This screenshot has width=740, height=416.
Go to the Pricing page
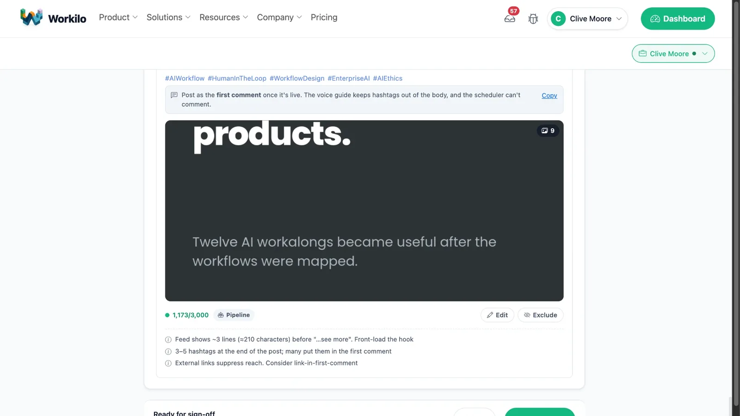tap(324, 18)
